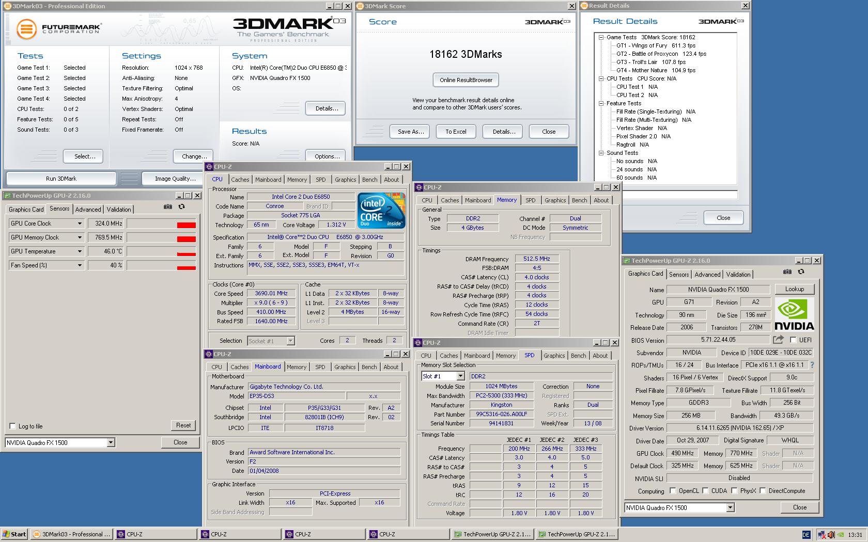Open Graphics tab in CPU-Z SPD window

(x=554, y=356)
